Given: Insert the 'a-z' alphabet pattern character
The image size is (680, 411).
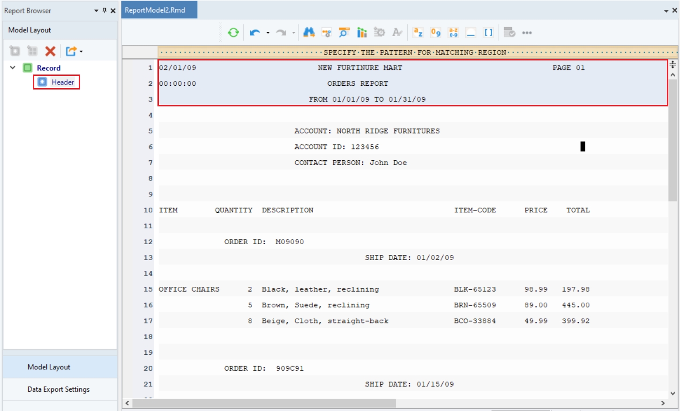Looking at the screenshot, I should click(x=418, y=32).
